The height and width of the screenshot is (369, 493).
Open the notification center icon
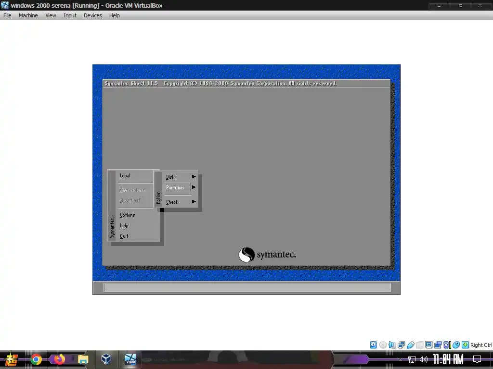coord(477,359)
